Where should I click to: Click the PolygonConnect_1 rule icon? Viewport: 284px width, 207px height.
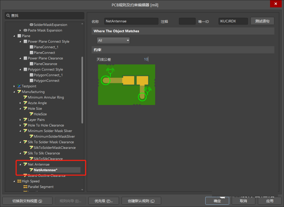point(31,75)
